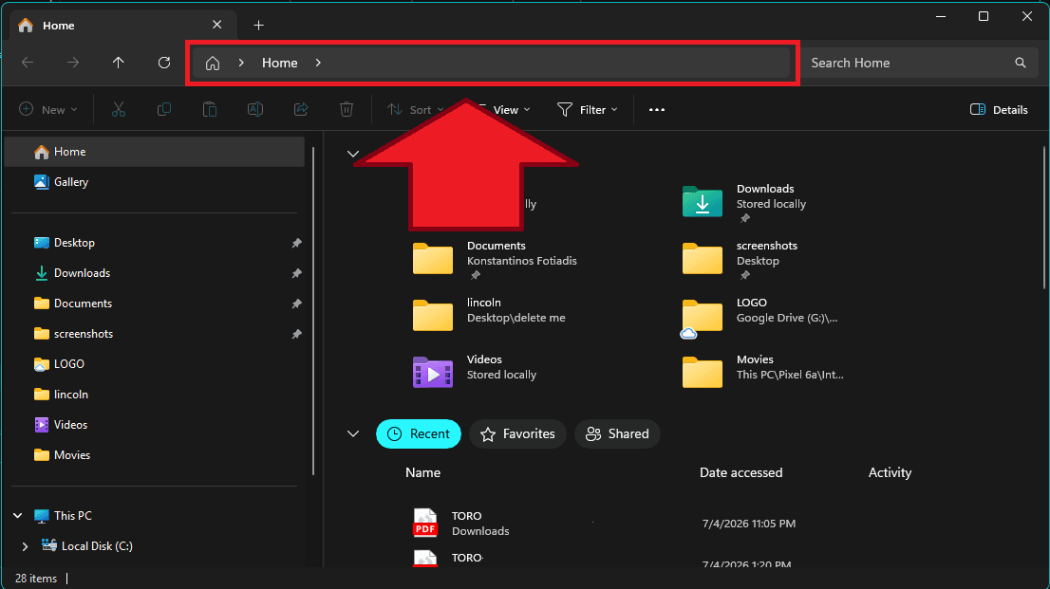The image size is (1050, 589).
Task: Unpin Desktop from the sidebar
Action: [x=296, y=243]
